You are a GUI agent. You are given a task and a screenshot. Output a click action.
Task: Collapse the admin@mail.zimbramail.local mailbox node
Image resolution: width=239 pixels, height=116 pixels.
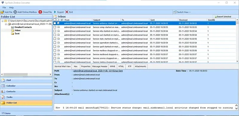[6, 24]
